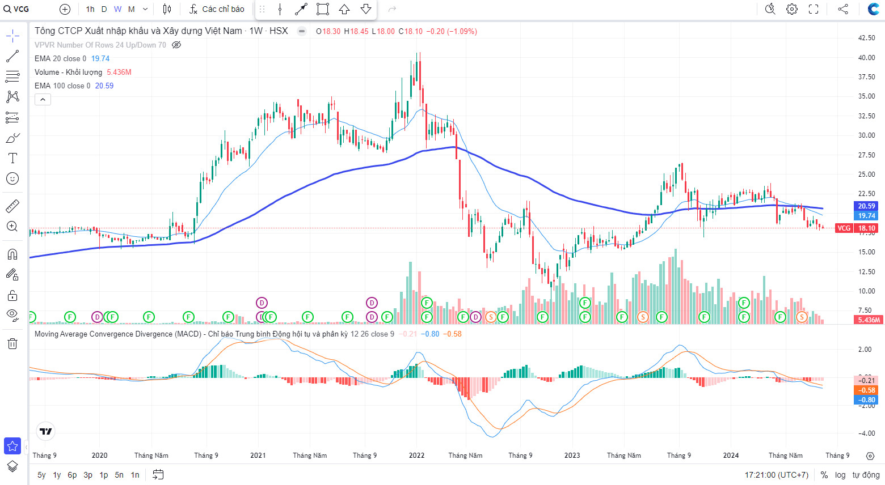The image size is (885, 485).
Task: Click the TradingView logo on chart
Action: tap(46, 431)
